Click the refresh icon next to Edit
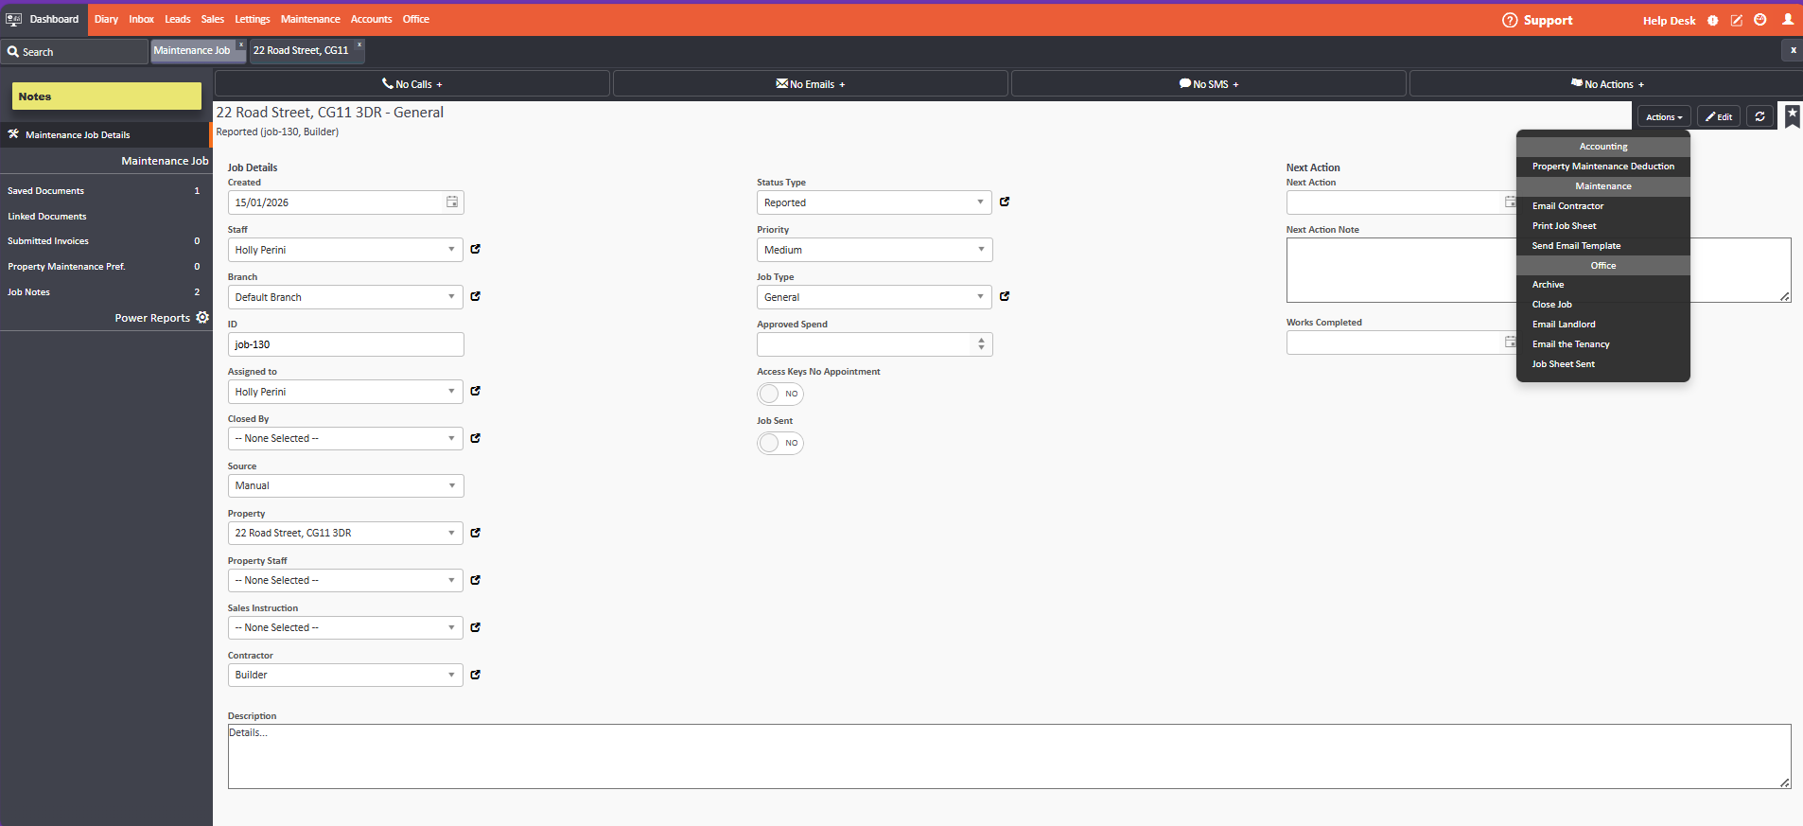This screenshot has width=1803, height=826. click(1759, 116)
